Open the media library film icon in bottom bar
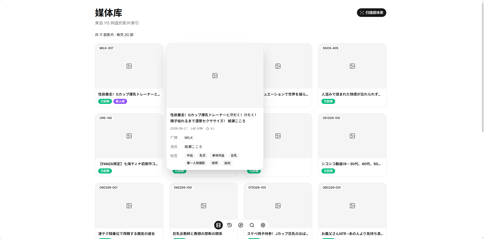 218,225
